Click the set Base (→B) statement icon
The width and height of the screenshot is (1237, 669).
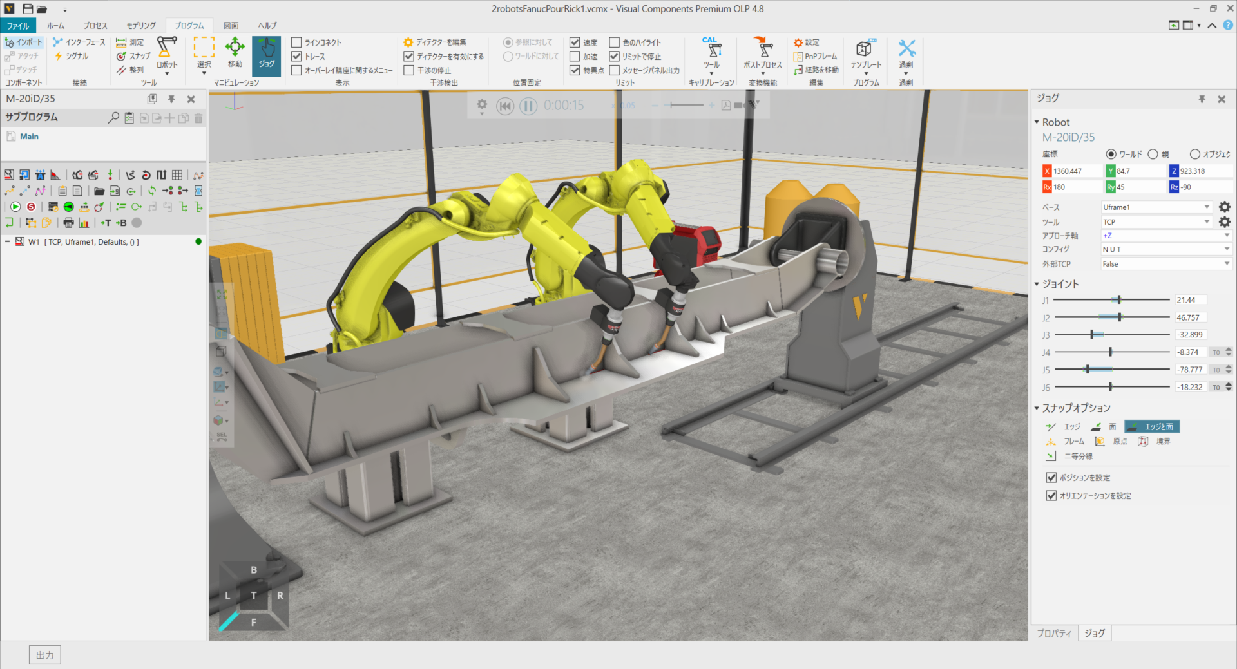(x=121, y=223)
